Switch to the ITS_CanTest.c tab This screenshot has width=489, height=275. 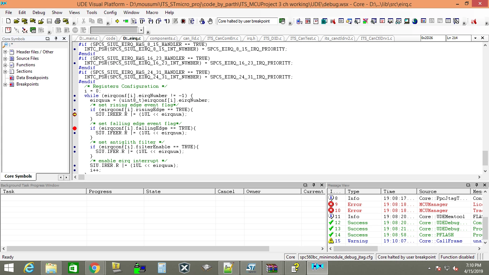(303, 38)
